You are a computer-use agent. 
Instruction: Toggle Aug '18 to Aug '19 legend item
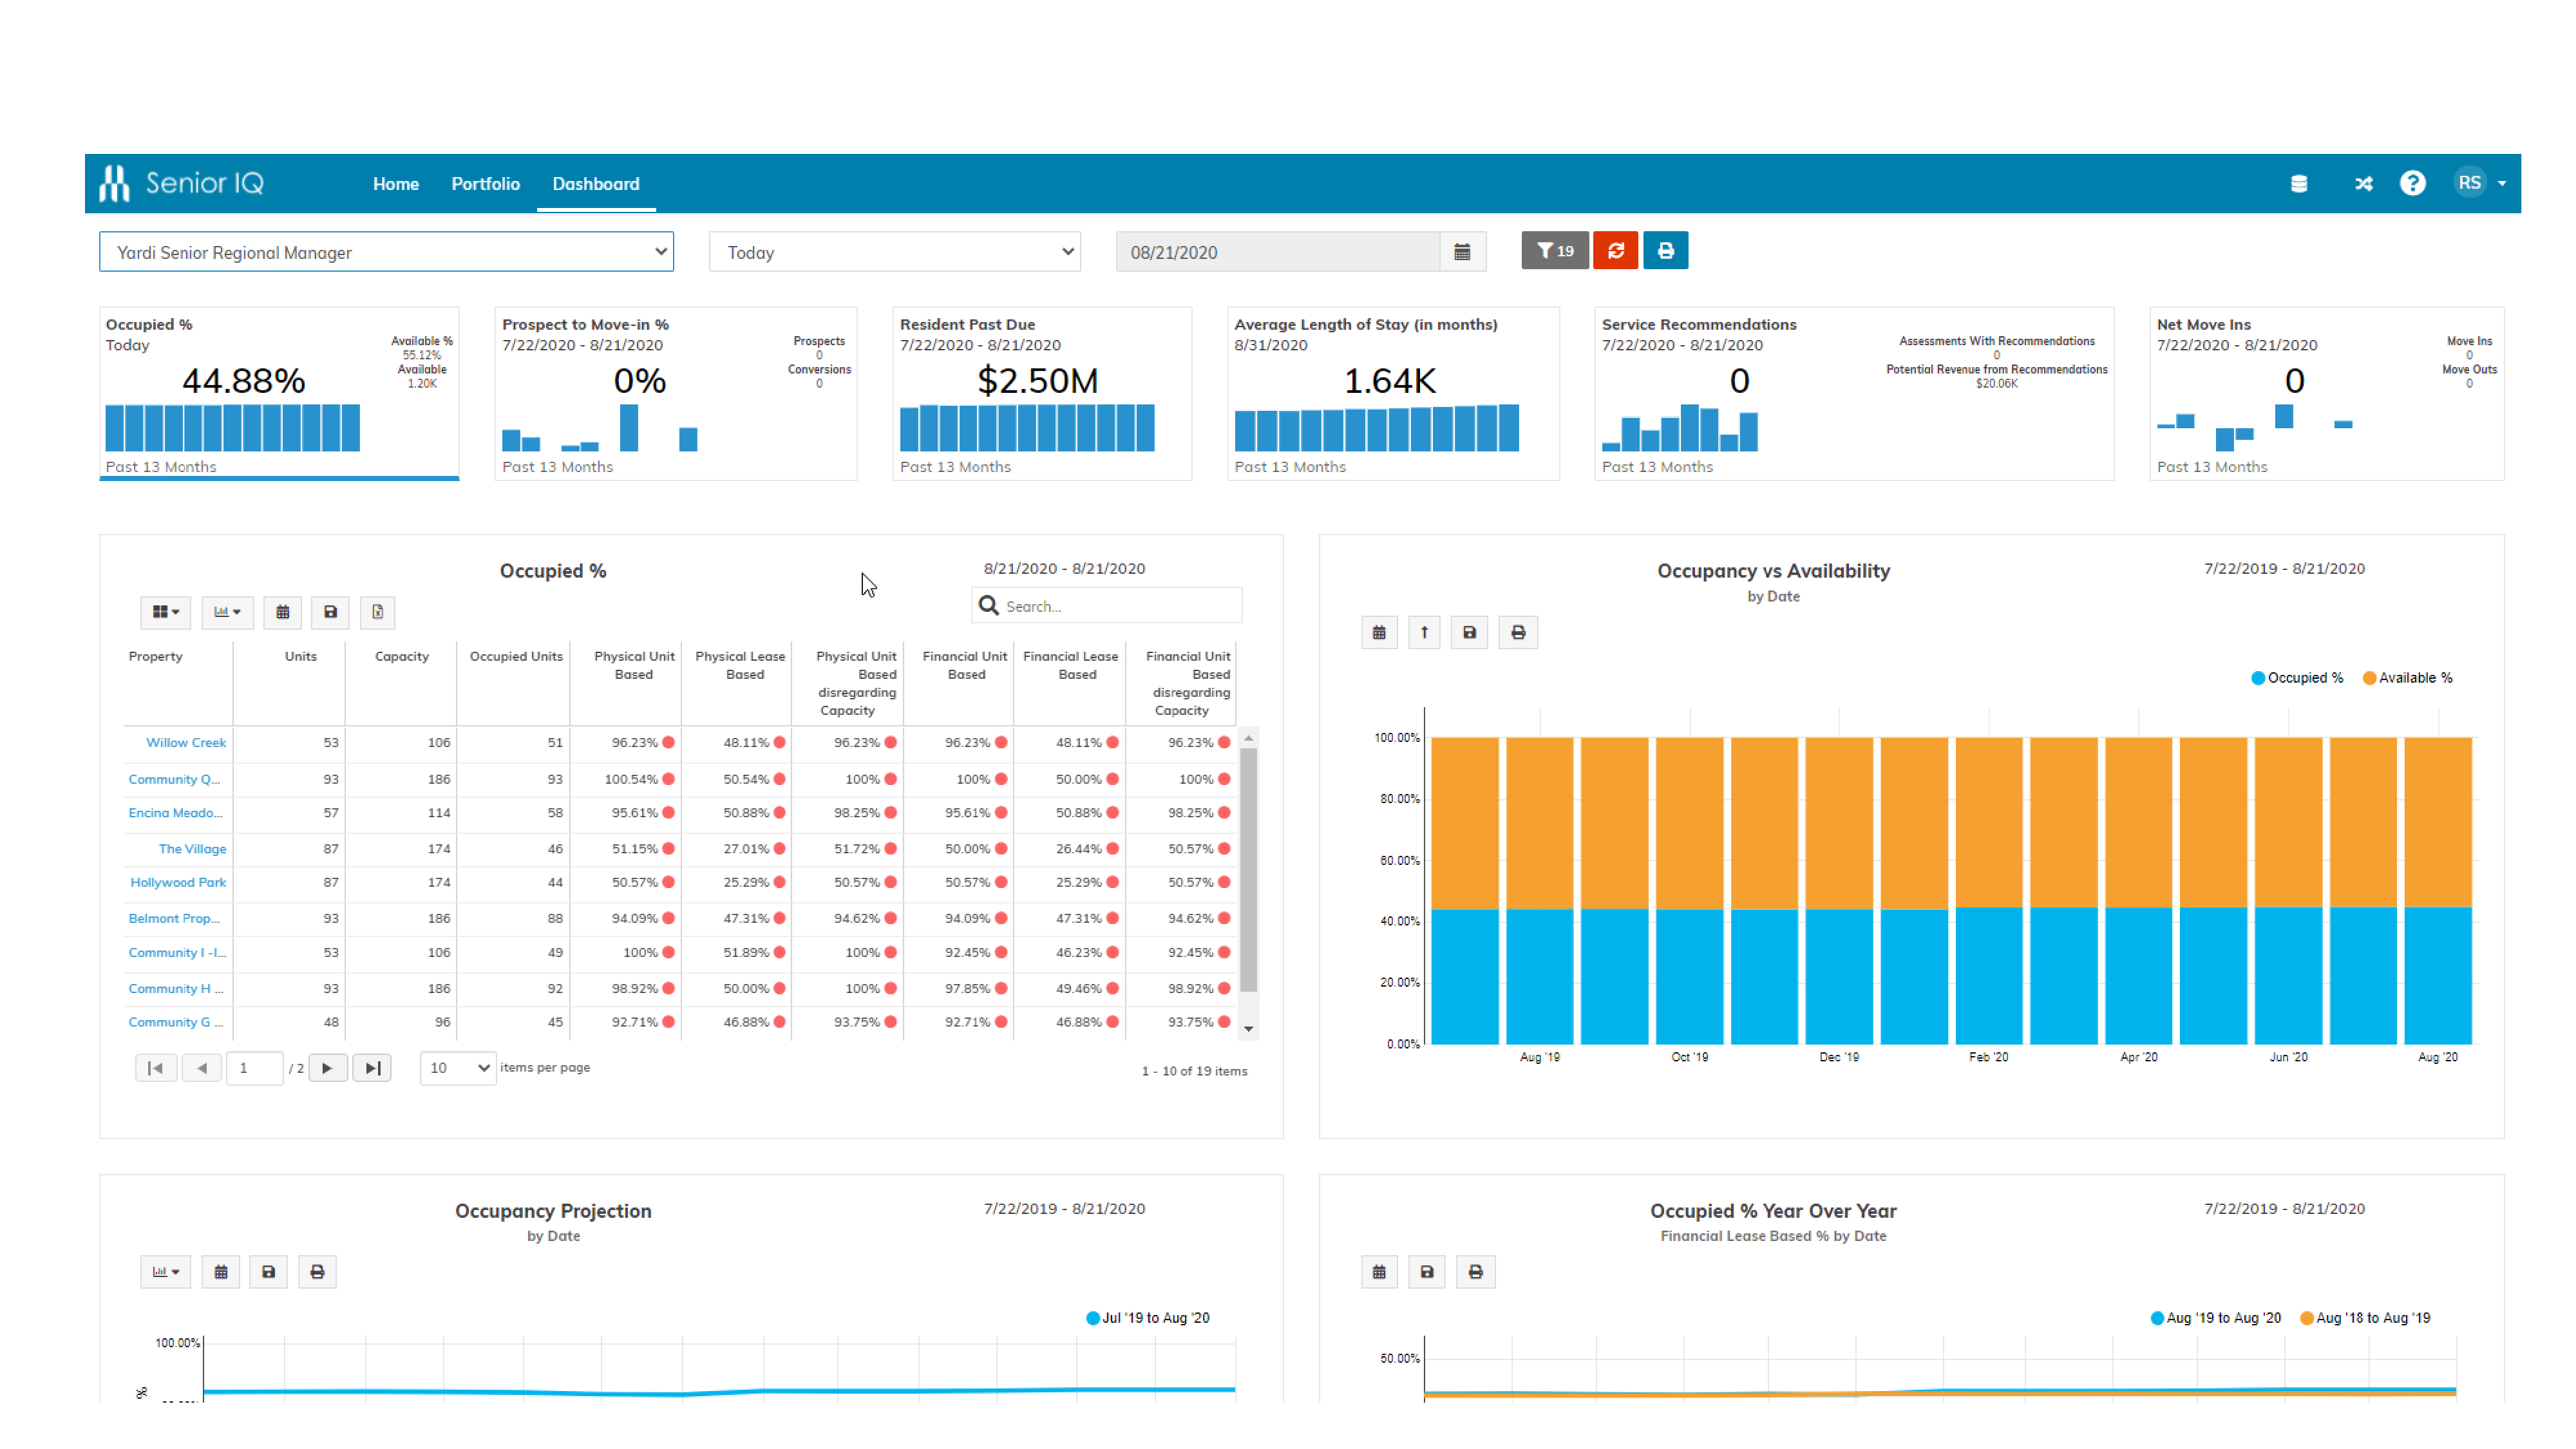[x=2365, y=1318]
